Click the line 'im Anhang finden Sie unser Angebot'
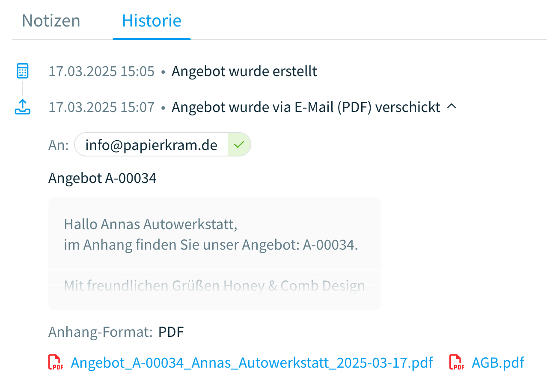This screenshot has height=392, width=547. click(x=211, y=245)
